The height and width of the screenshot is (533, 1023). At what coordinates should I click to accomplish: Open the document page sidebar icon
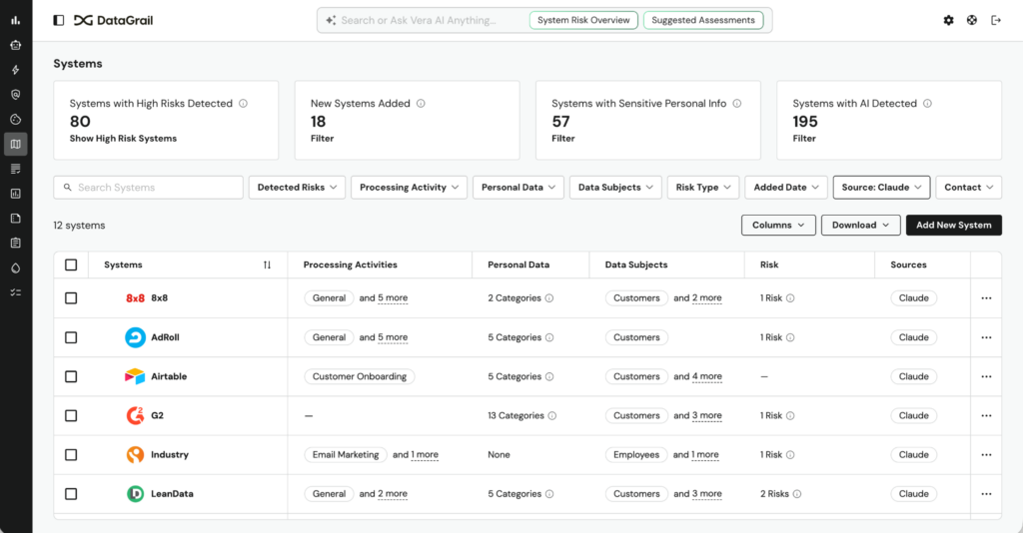pyautogui.click(x=16, y=219)
